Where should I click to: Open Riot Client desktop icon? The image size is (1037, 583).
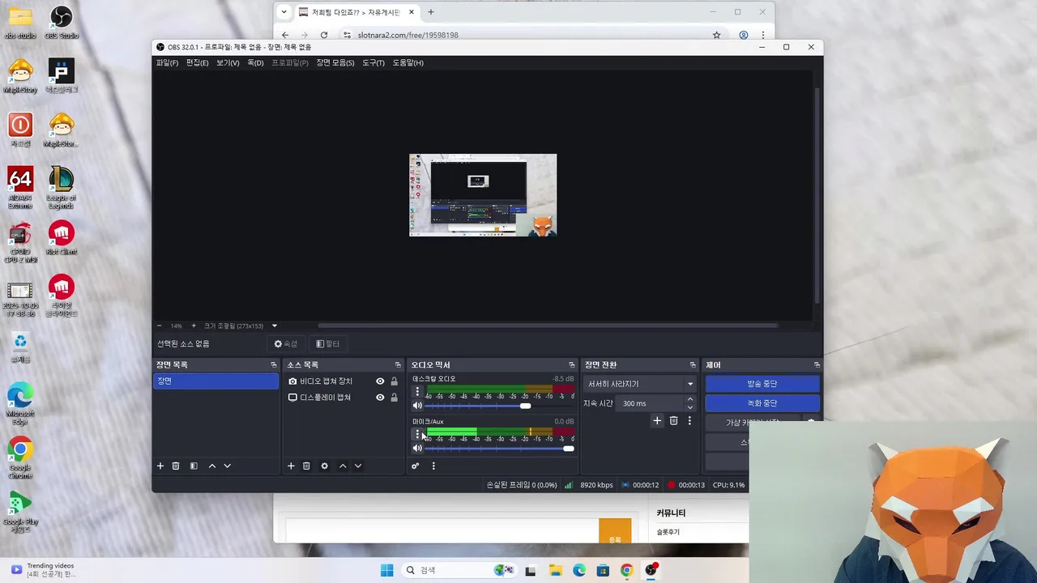click(x=62, y=239)
